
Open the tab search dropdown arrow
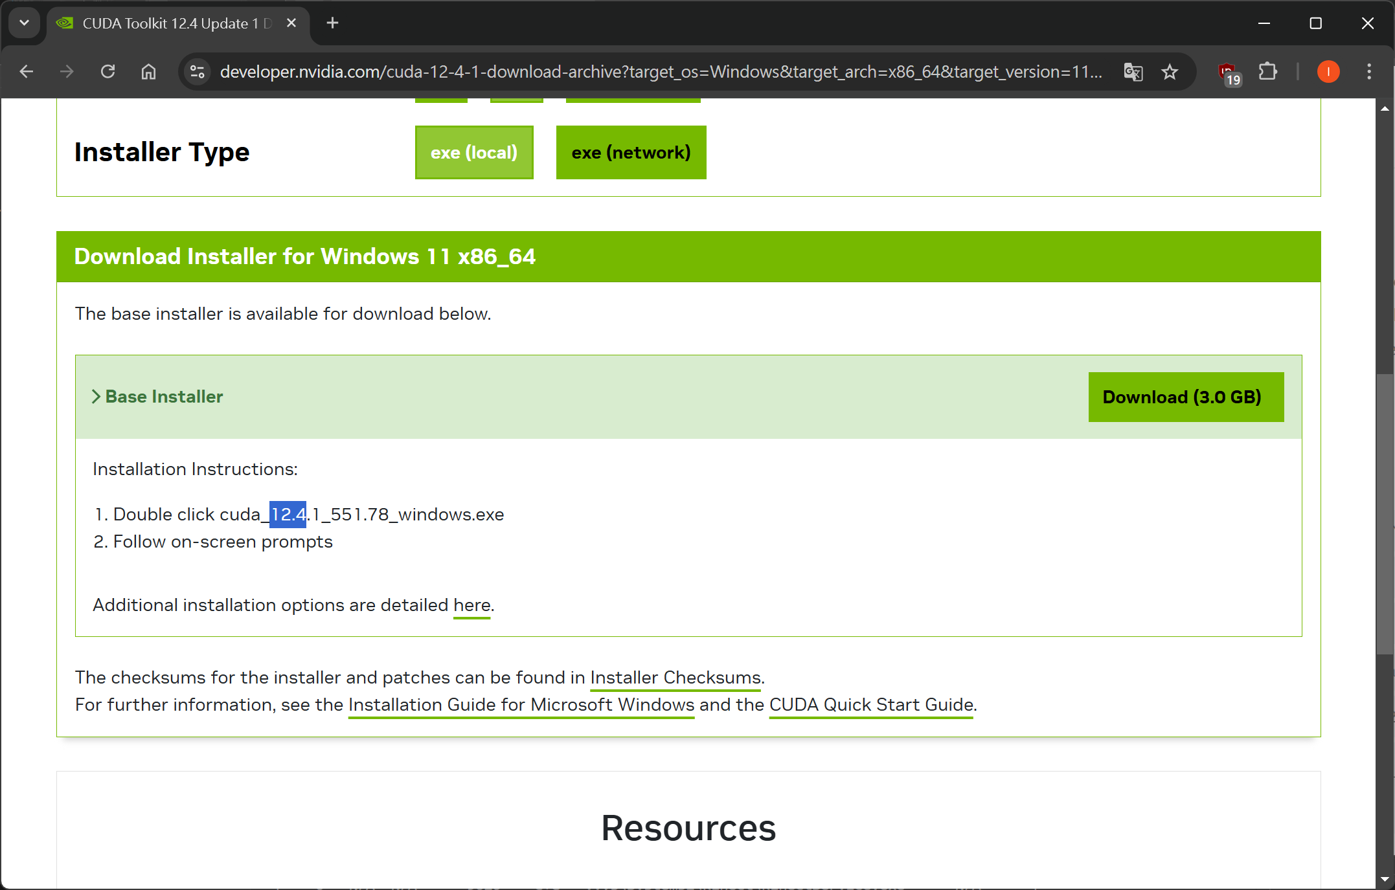click(x=24, y=23)
